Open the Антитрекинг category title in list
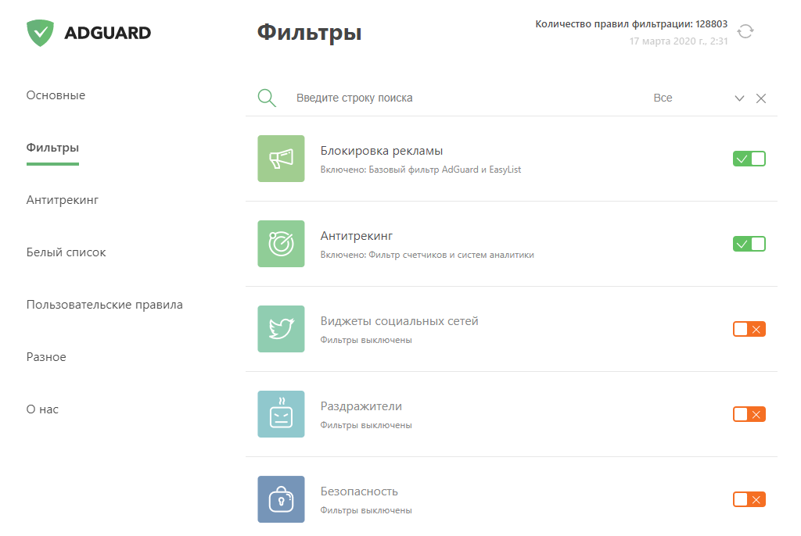The width and height of the screenshot is (801, 536). [x=357, y=236]
